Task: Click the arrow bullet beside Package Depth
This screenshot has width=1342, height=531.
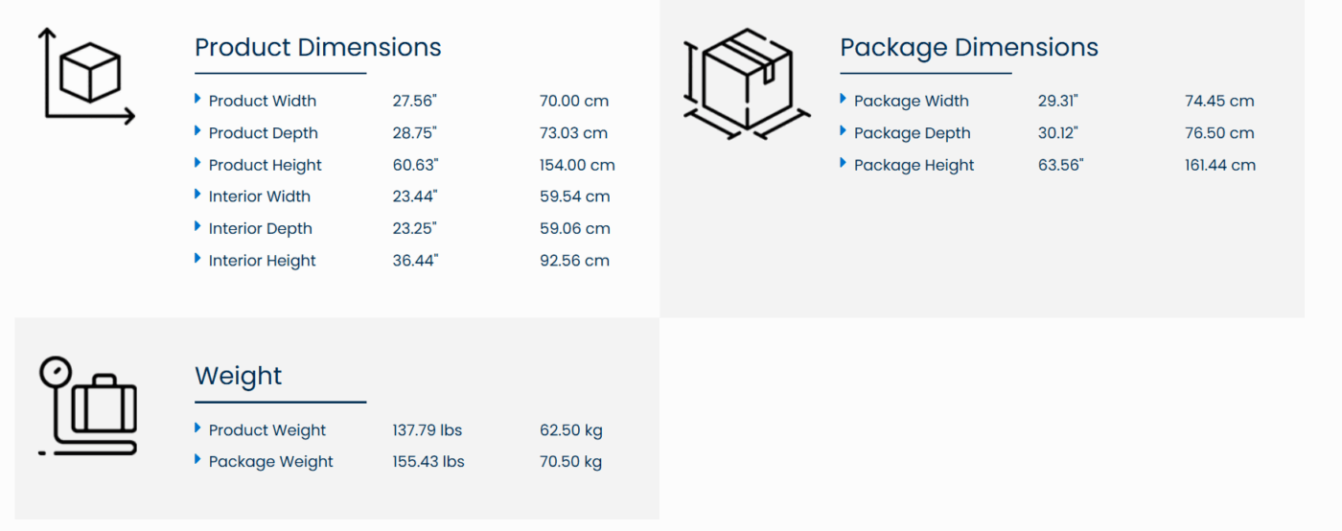Action: point(843,131)
